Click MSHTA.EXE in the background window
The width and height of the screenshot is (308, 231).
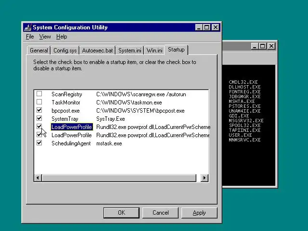coord(242,102)
